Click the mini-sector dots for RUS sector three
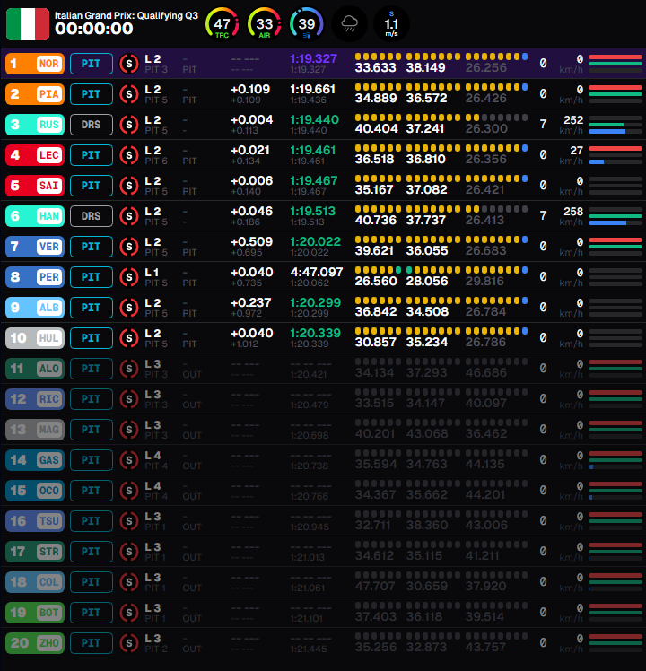 [496, 118]
